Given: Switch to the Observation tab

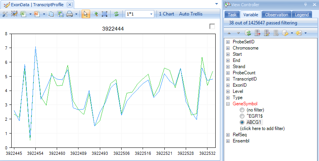Looking at the screenshot, I should coord(277,15).
